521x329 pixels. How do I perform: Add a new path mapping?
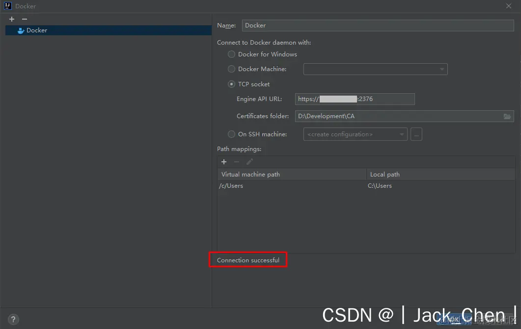coord(224,162)
